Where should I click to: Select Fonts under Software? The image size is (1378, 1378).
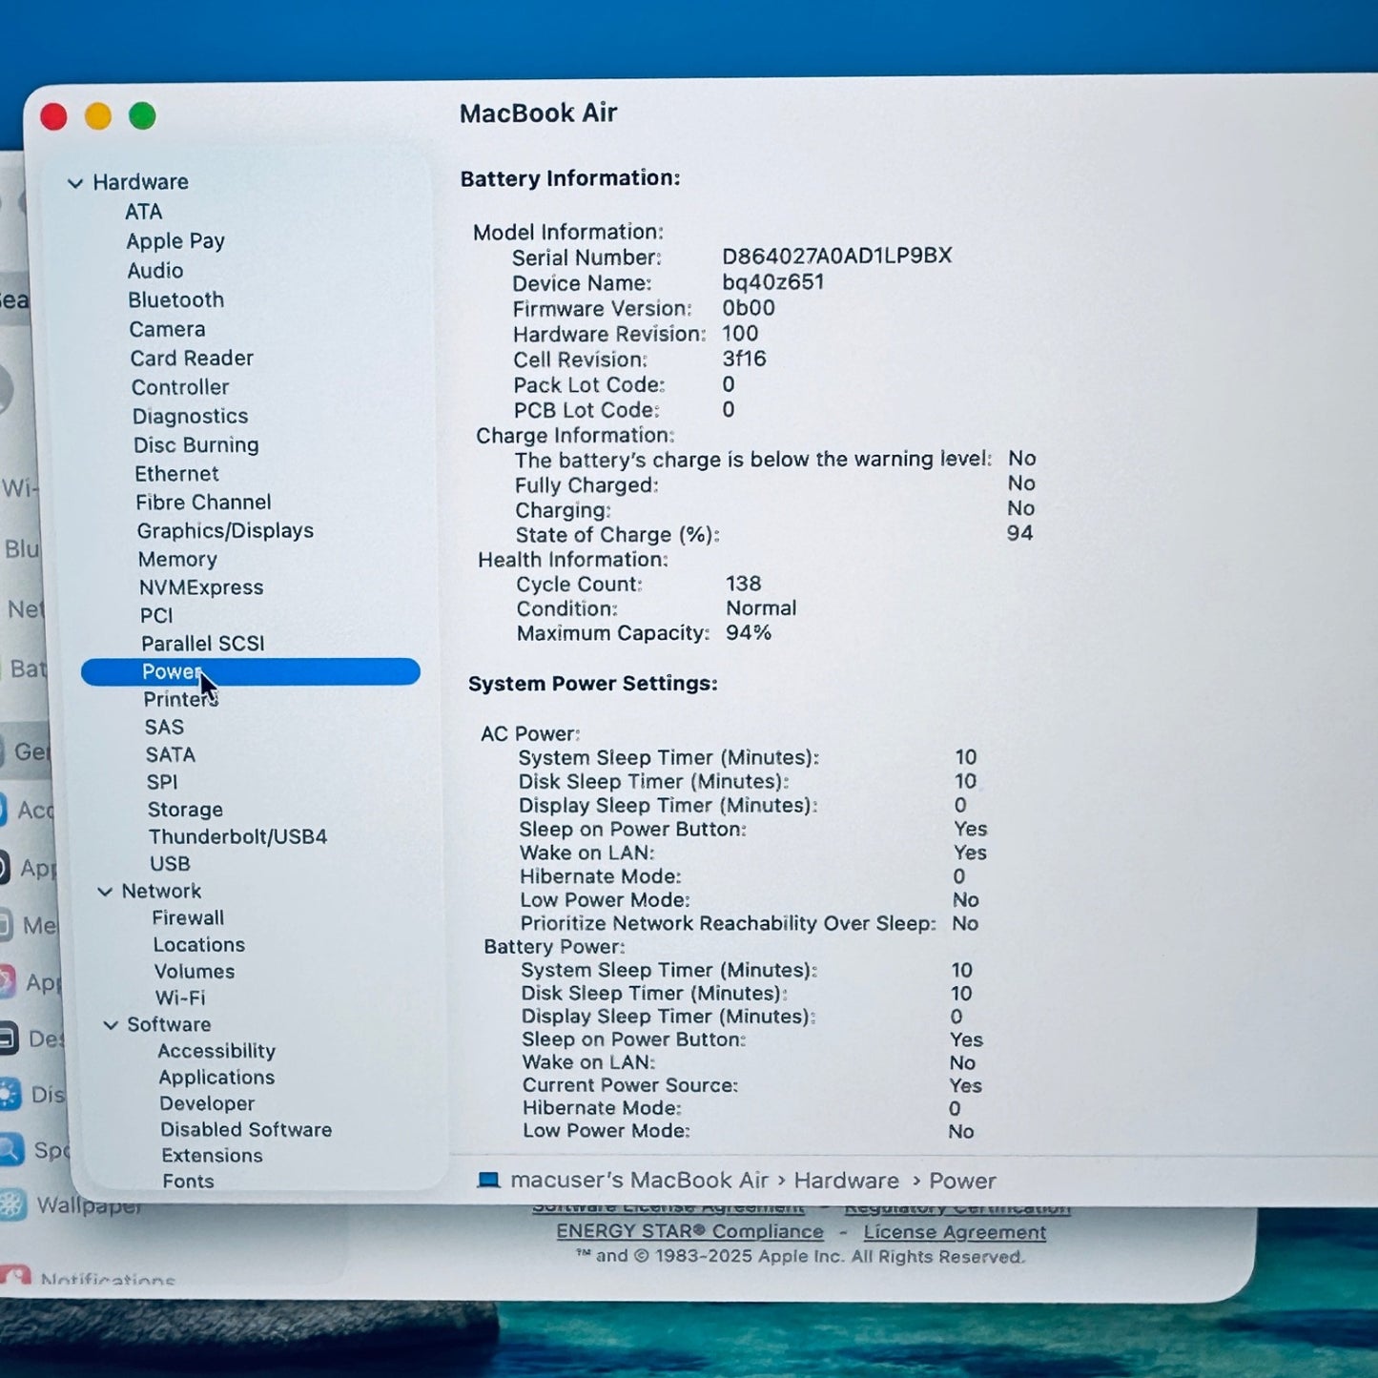[188, 1181]
